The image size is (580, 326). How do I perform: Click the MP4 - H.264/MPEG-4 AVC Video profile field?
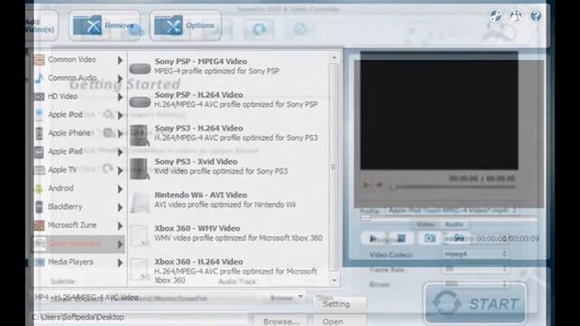tap(169, 298)
